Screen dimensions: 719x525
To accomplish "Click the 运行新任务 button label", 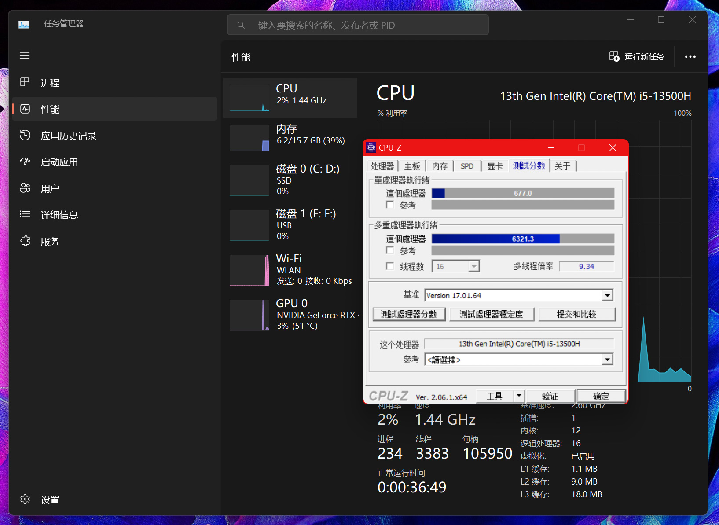I will click(x=644, y=57).
